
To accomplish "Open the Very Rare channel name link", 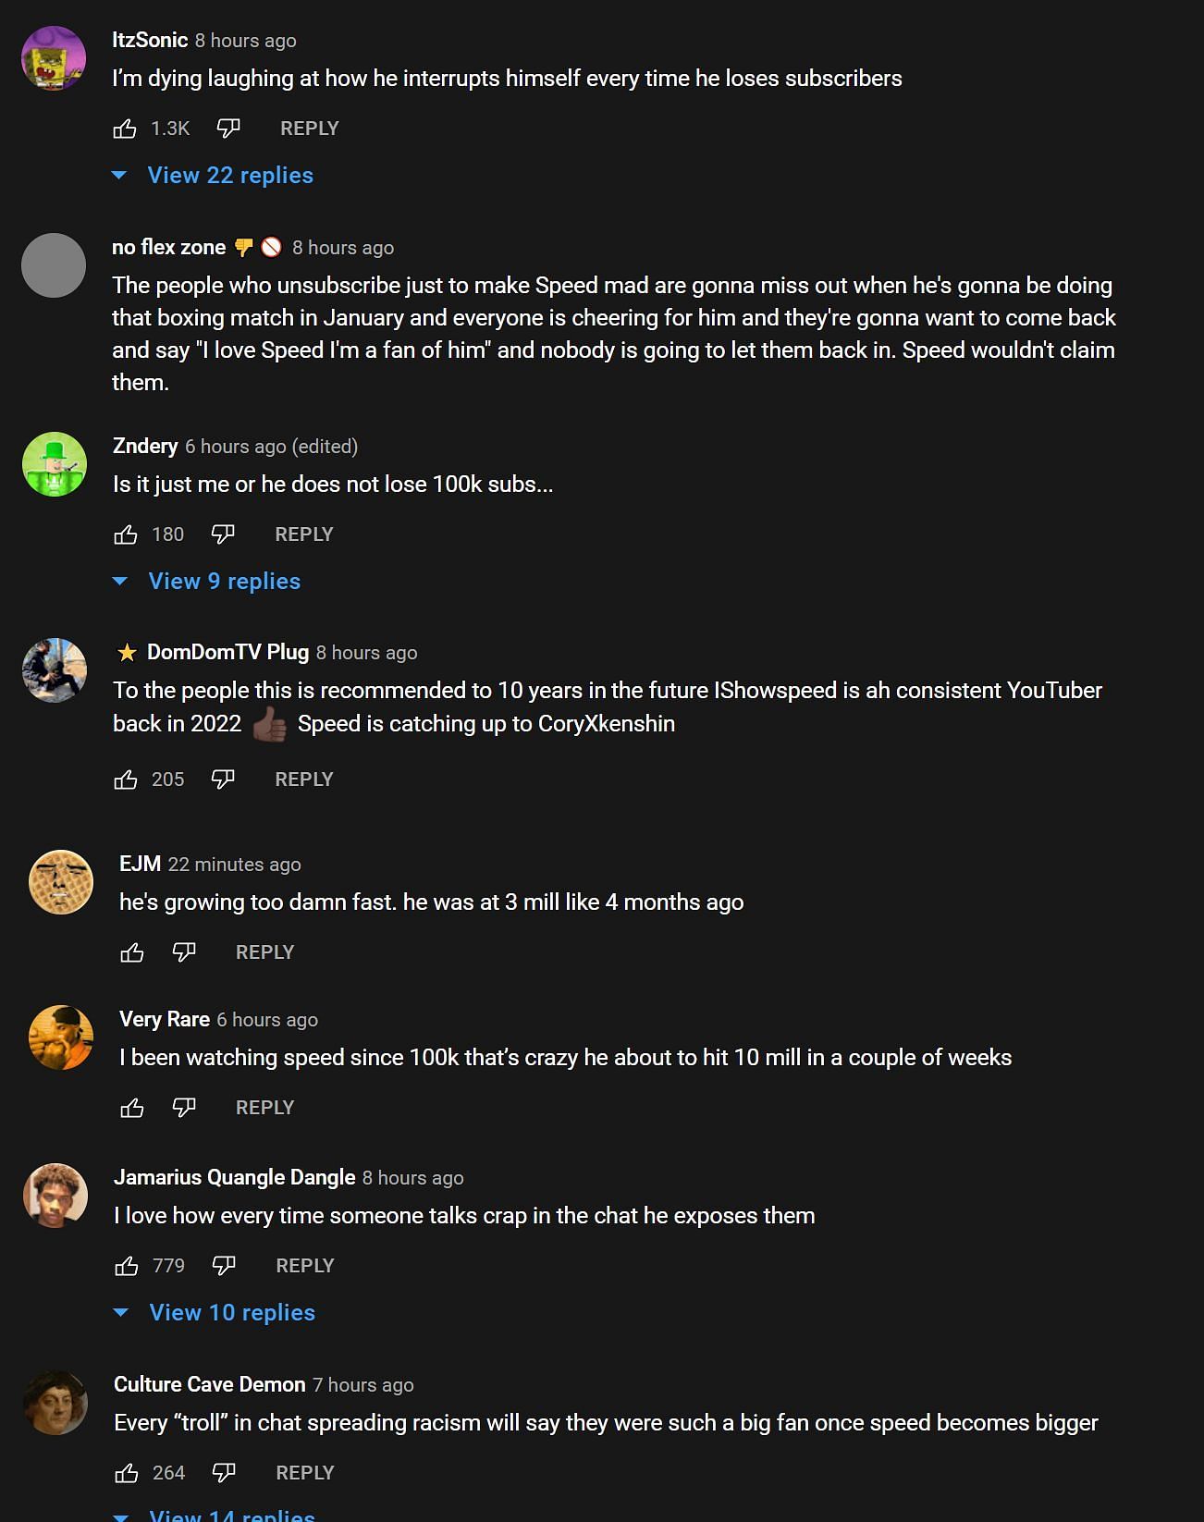I will [165, 1019].
